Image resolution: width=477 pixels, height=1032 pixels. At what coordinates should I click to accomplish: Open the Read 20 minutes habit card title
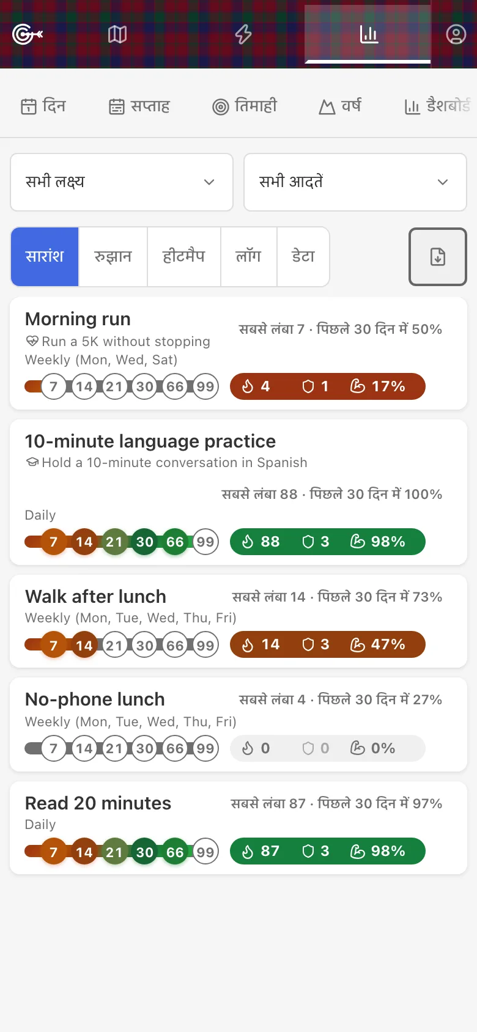98,803
